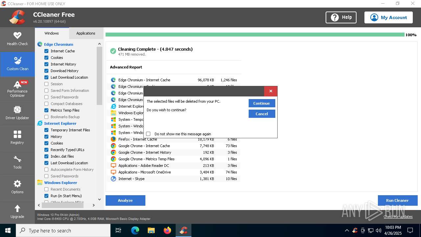The height and width of the screenshot is (237, 421).
Task: Click the Chrome icon beside Internet Cache row
Action: tap(113, 146)
